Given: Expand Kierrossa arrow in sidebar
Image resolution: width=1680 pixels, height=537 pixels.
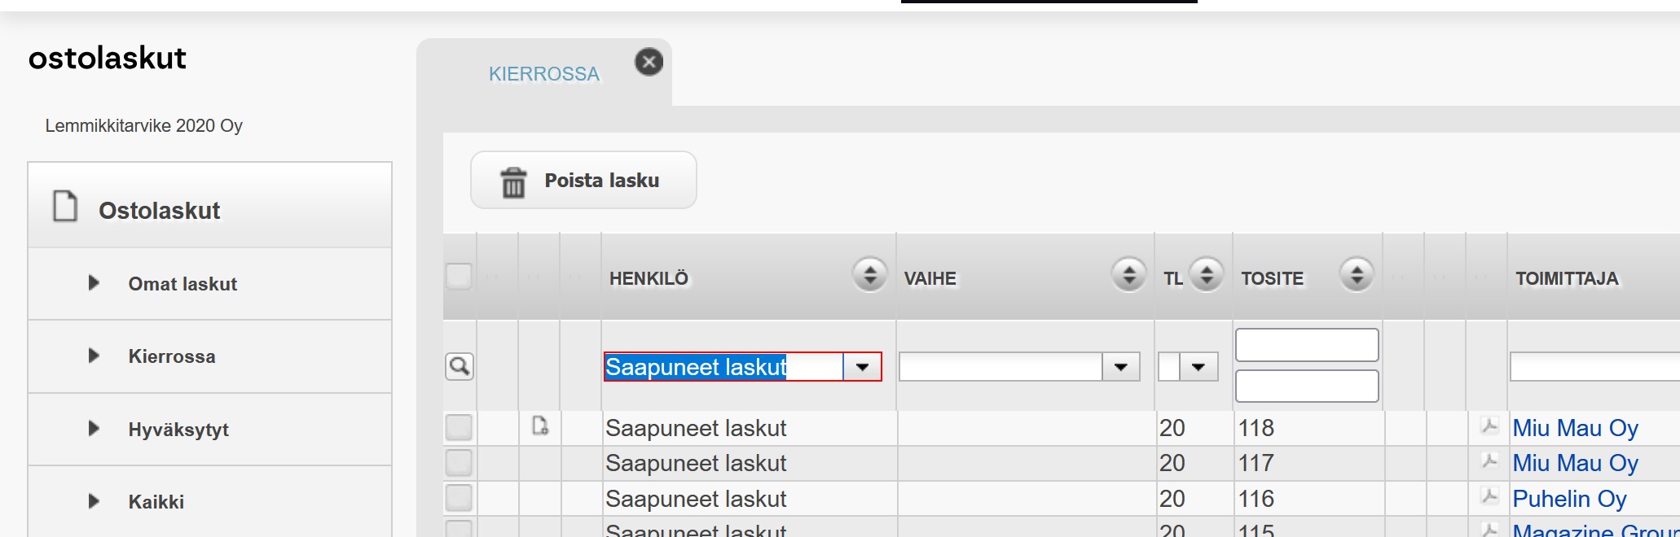Looking at the screenshot, I should (x=94, y=356).
